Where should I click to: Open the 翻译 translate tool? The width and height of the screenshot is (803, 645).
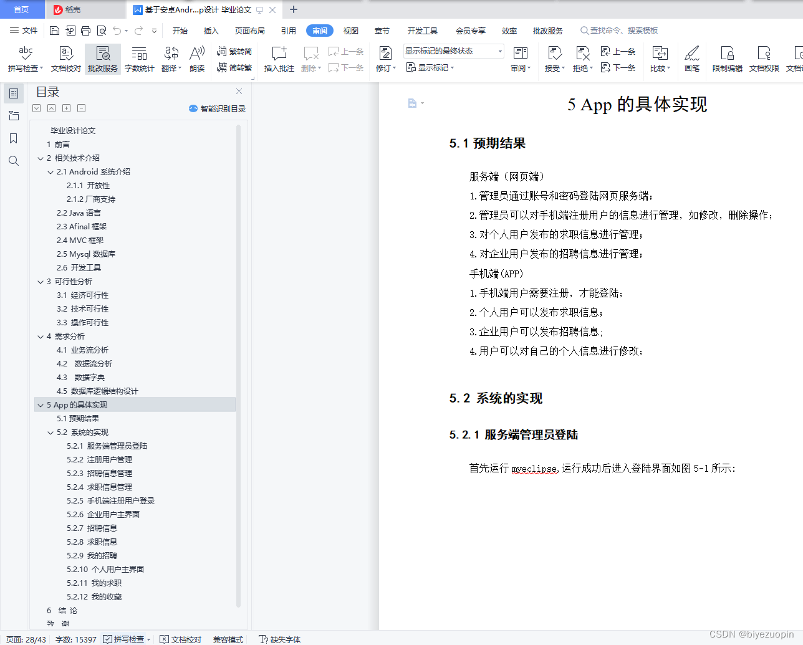pos(171,59)
